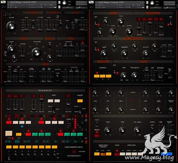Open the Output dropdown in left header
The height and width of the screenshot is (163, 178).
[17, 5]
